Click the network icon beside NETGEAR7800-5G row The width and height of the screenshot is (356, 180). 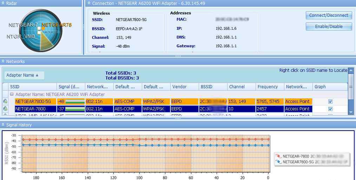[5, 102]
